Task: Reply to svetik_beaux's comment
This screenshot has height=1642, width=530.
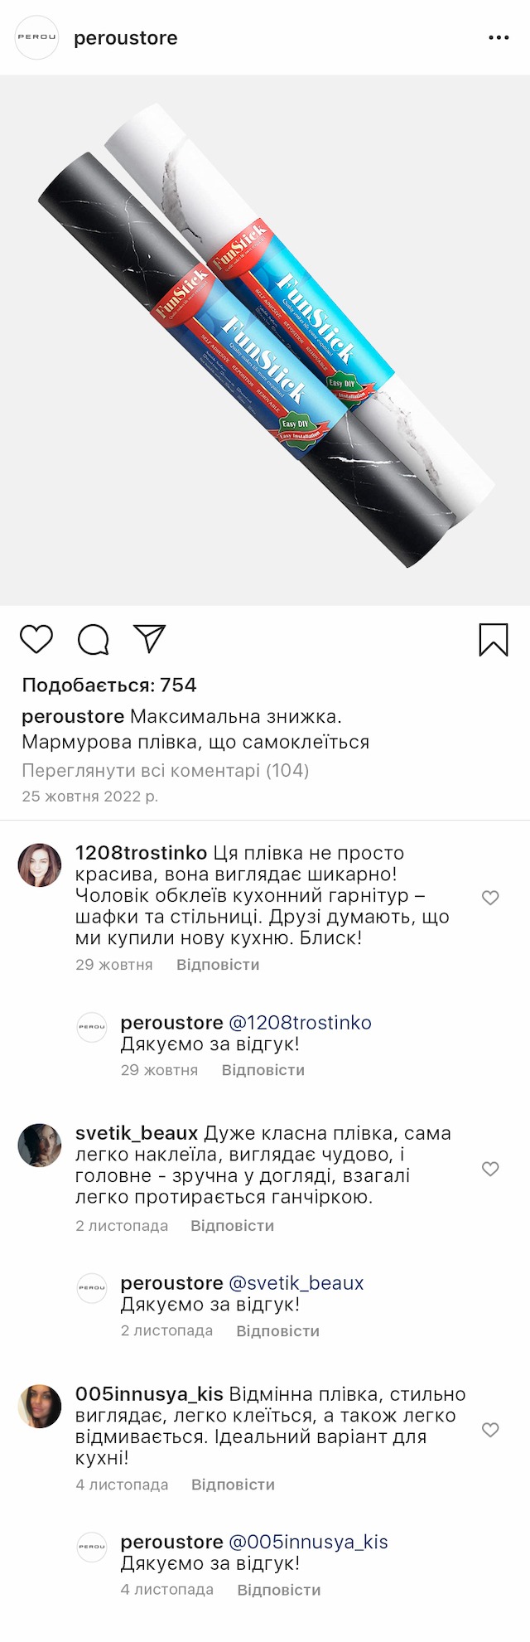Action: (x=232, y=1226)
